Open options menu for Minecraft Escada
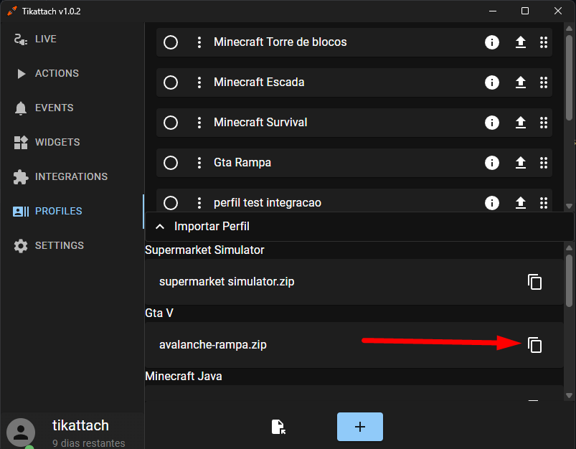Image resolution: width=576 pixels, height=449 pixels. pos(199,82)
